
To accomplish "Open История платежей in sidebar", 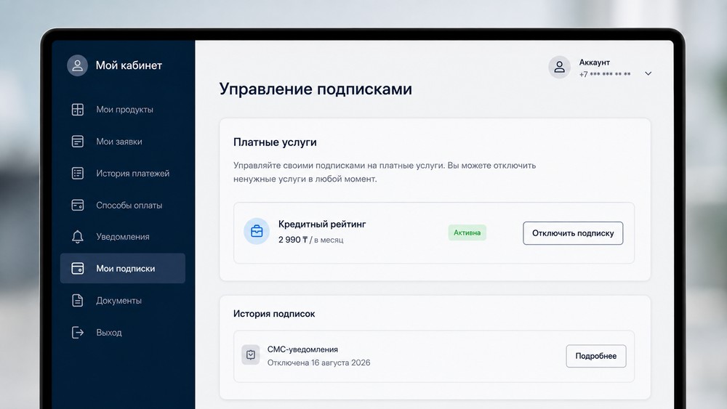I will point(123,173).
